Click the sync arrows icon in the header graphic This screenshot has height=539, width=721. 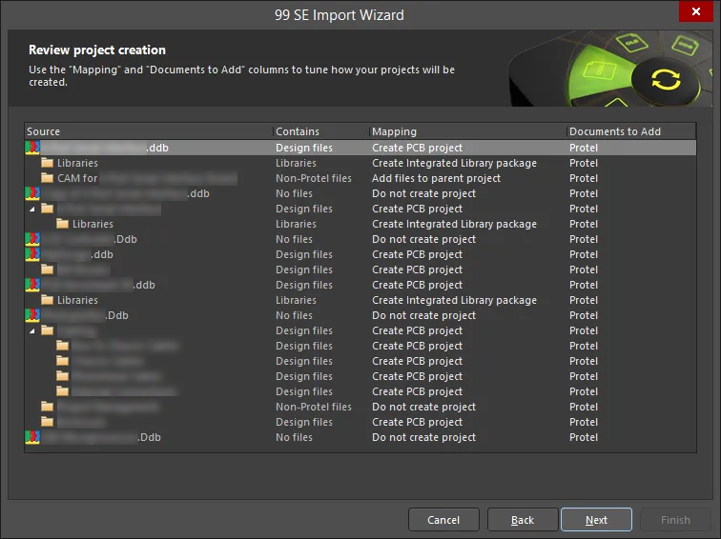666,80
